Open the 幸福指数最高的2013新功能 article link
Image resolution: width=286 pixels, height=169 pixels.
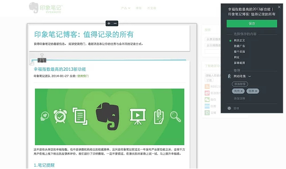pyautogui.click(x=60, y=69)
